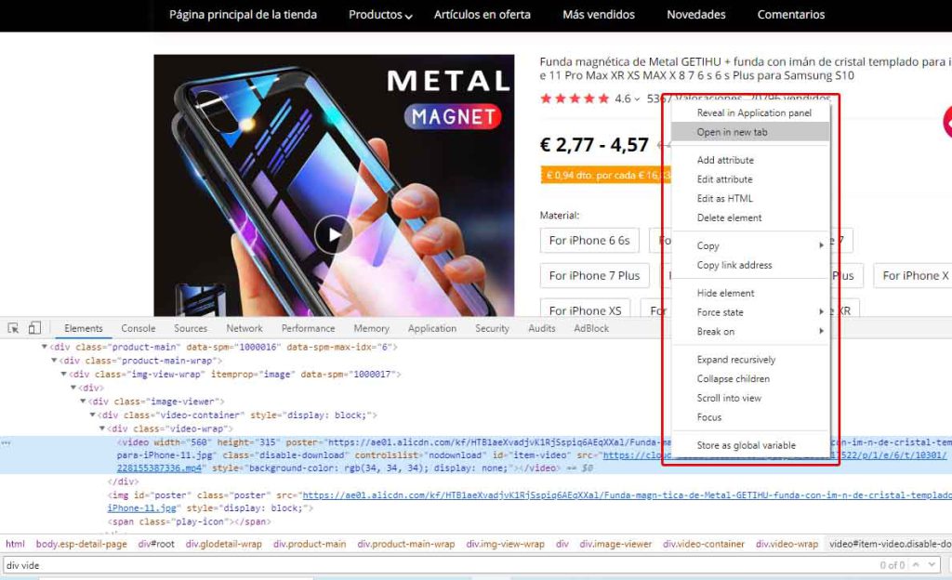This screenshot has width=952, height=580.
Task: Open the Break on submenu
Action: (x=750, y=332)
